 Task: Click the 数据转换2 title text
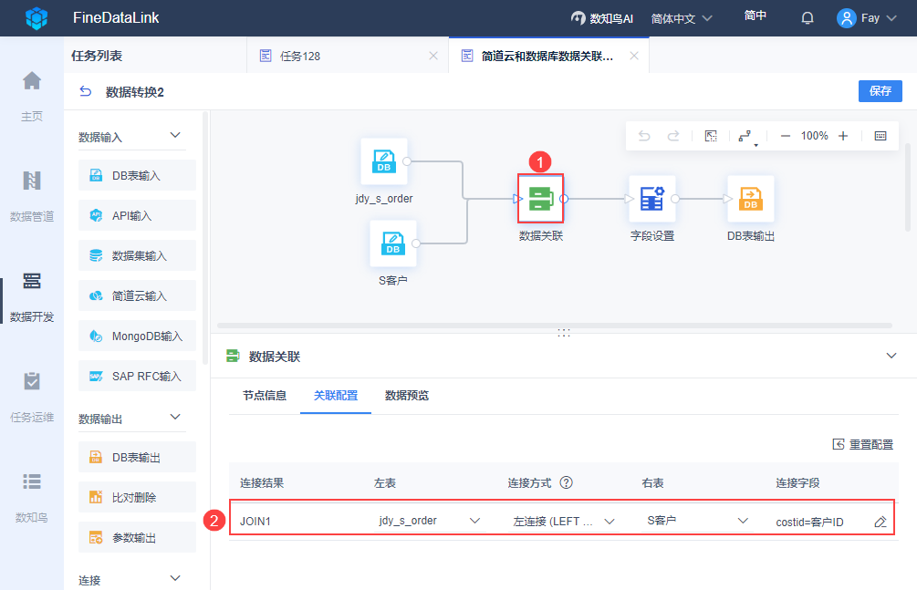[x=134, y=92]
